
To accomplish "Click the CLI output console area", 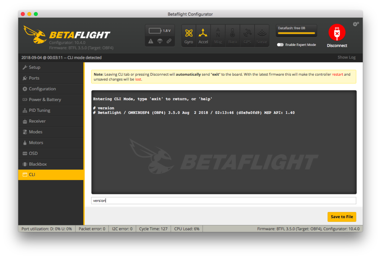I will pos(224,142).
